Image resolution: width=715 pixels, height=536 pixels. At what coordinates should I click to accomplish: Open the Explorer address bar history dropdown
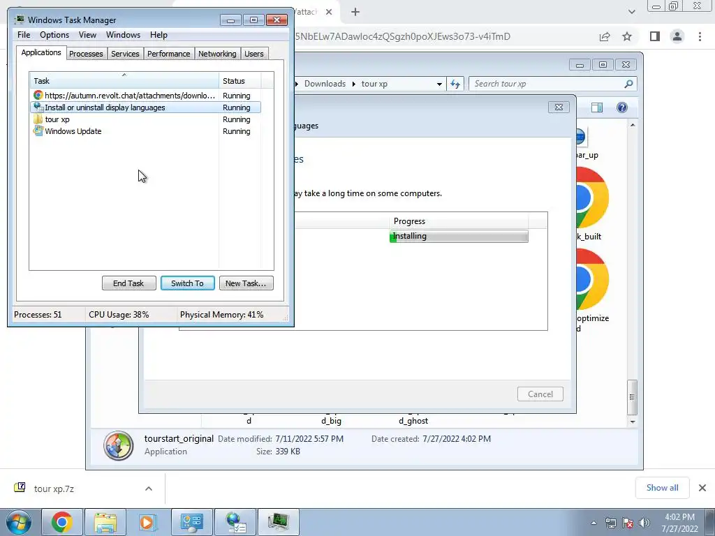tap(439, 84)
